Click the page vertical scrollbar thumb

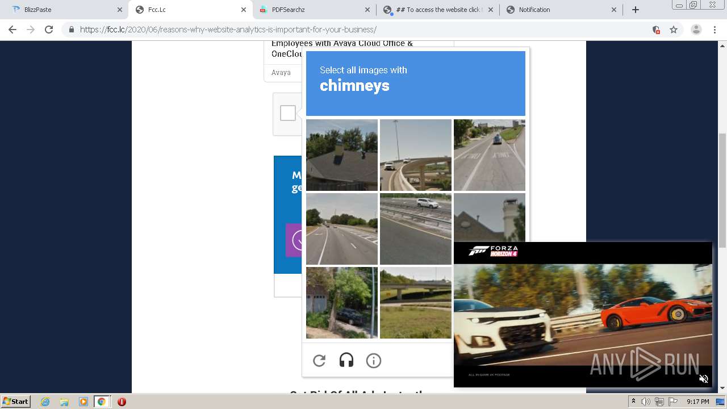(x=722, y=190)
